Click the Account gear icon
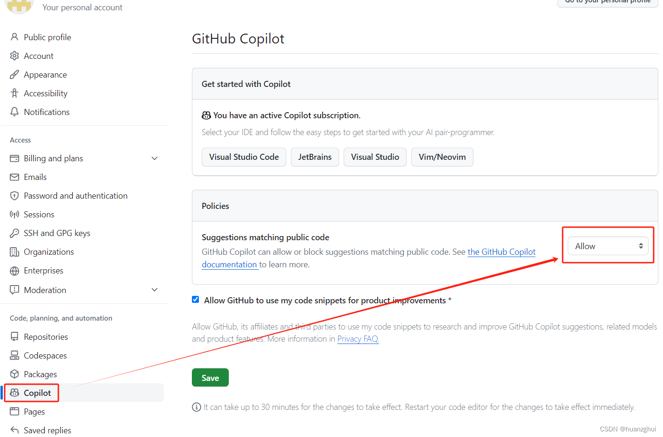663x437 pixels. tap(14, 56)
